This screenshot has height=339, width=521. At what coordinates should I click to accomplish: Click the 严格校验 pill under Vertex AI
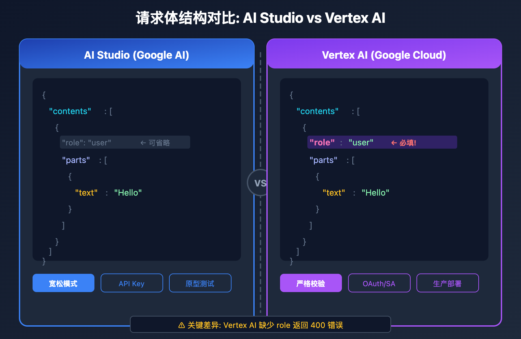point(311,283)
